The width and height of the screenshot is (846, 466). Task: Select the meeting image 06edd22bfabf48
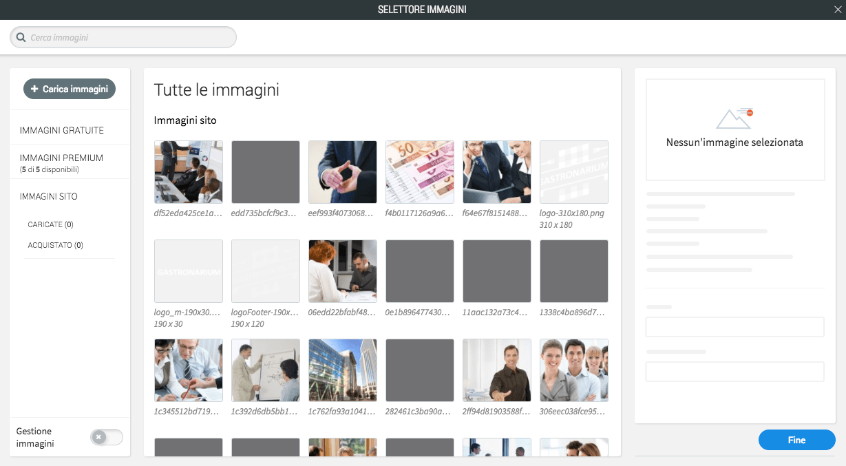pos(343,271)
